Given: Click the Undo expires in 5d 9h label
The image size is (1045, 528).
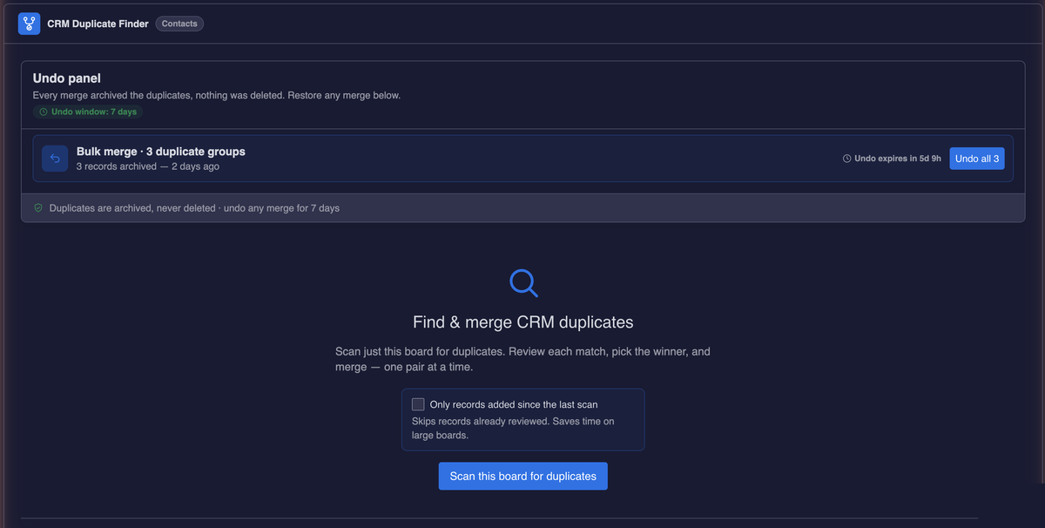Looking at the screenshot, I should [898, 159].
